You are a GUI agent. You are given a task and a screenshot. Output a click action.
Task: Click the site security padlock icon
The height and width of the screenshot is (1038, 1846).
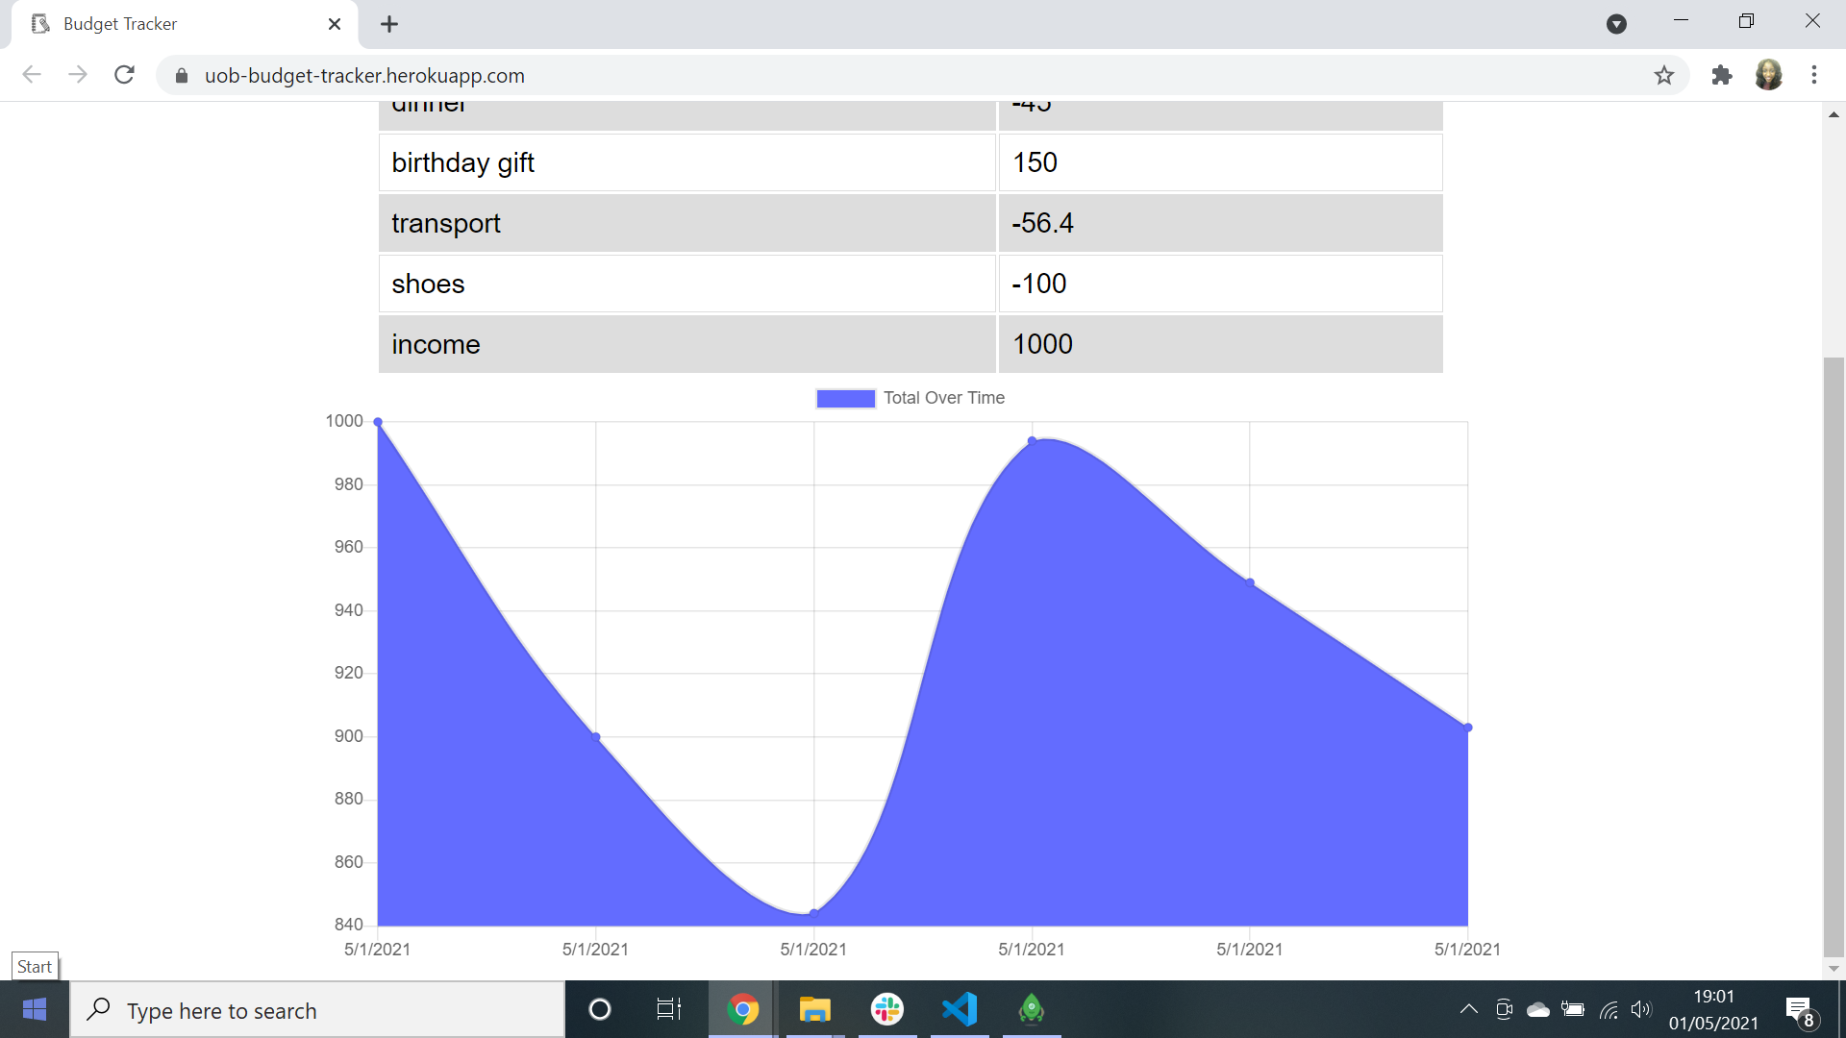(x=181, y=75)
